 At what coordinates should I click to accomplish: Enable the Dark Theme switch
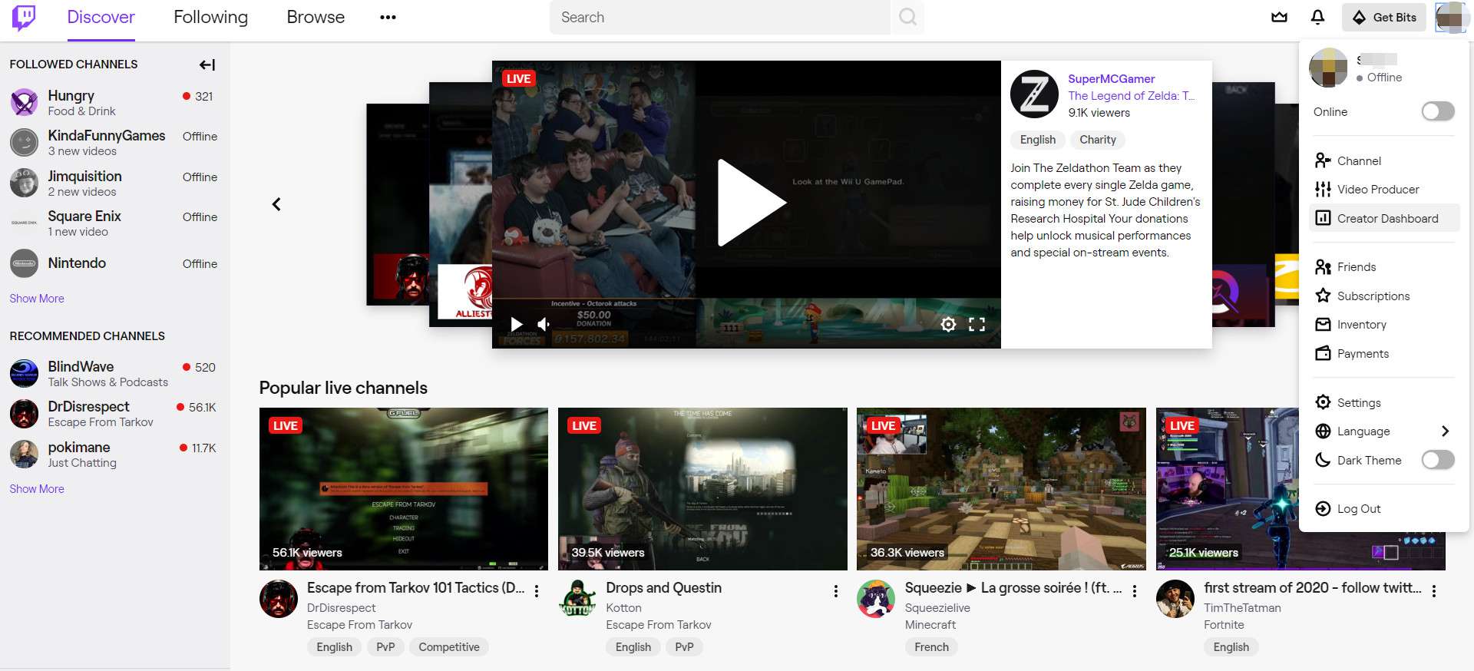click(1438, 460)
